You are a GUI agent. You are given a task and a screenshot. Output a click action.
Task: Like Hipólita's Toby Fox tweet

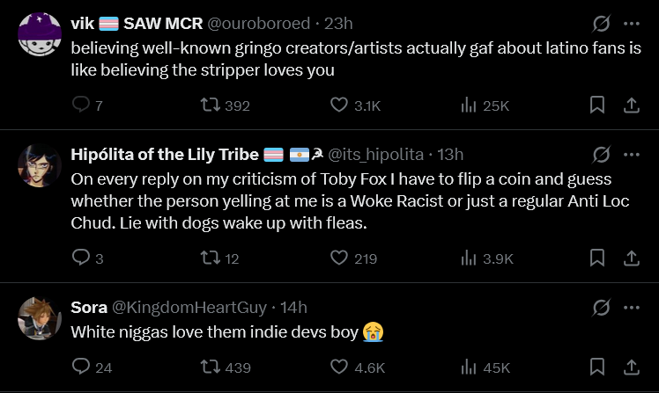coord(340,258)
